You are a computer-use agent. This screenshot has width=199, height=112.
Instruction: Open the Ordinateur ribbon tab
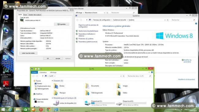(x=43, y=72)
